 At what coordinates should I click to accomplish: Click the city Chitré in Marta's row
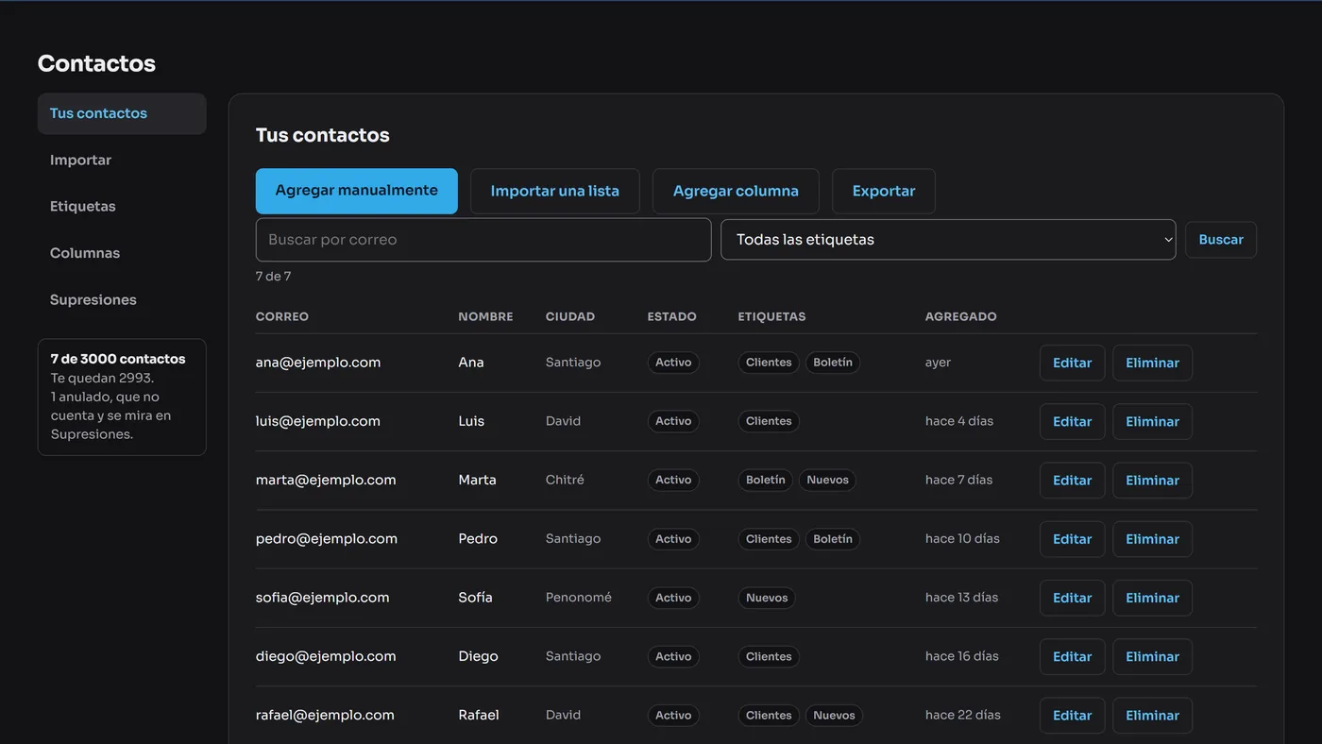click(565, 480)
